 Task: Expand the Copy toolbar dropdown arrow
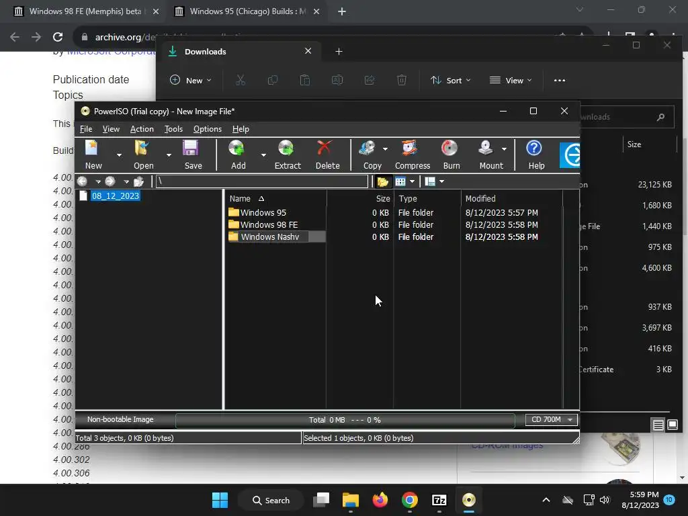(385, 149)
